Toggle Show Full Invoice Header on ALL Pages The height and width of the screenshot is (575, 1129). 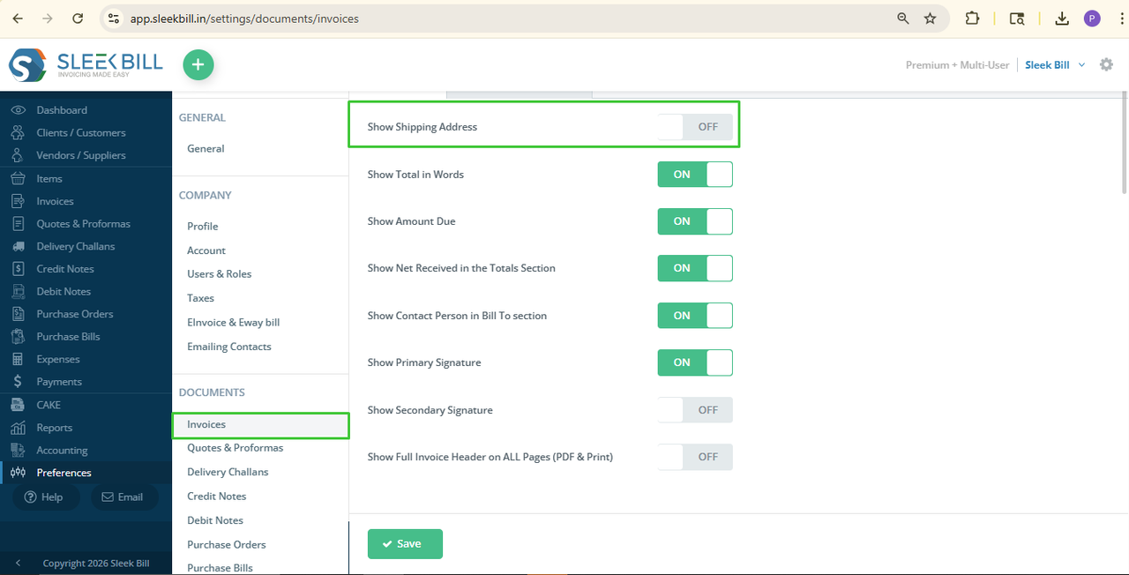click(x=695, y=457)
